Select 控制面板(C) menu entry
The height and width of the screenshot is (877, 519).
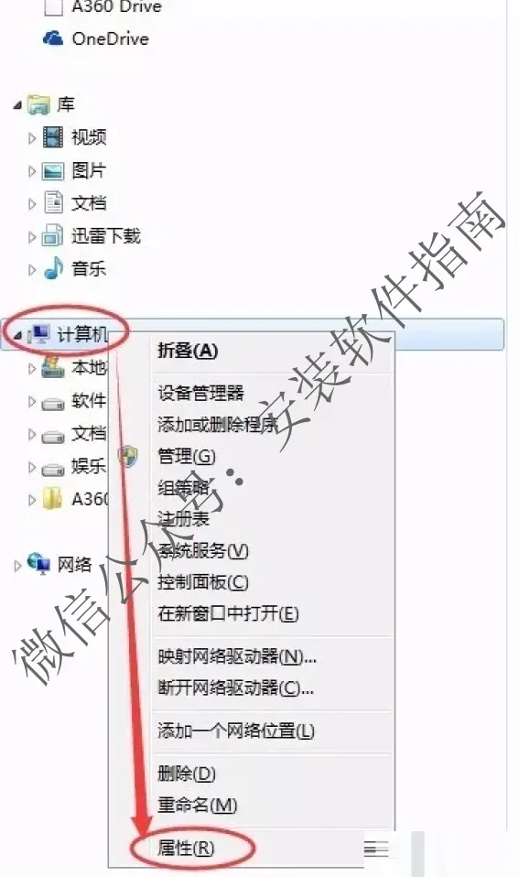(x=202, y=582)
